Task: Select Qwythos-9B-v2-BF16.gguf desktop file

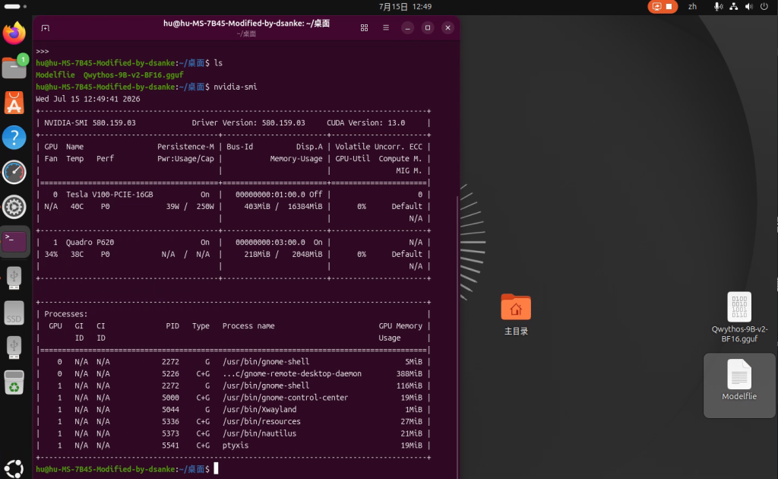Action: [x=739, y=317]
